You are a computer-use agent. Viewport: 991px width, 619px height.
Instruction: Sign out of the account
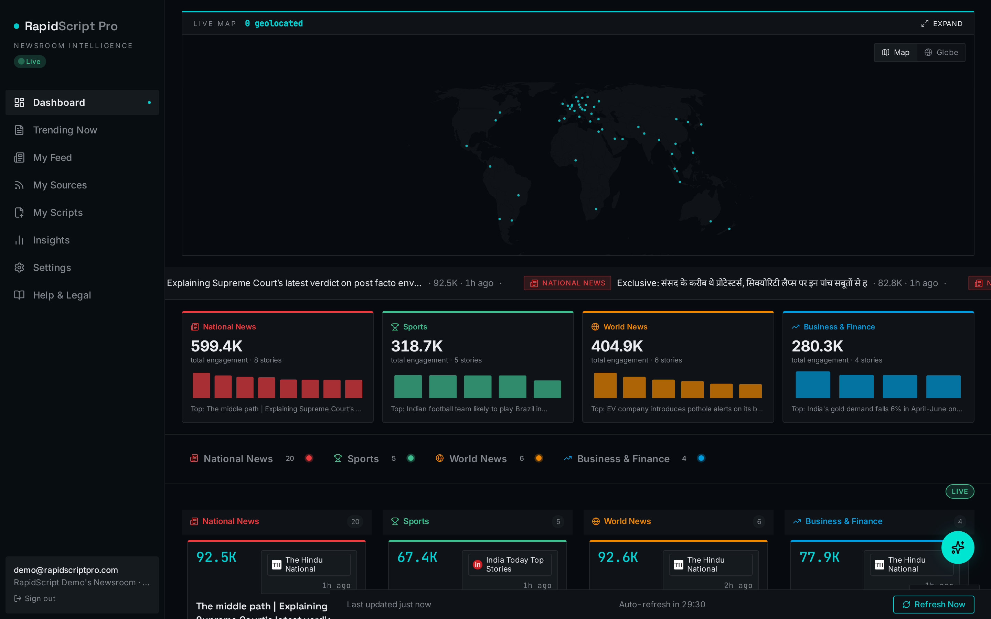35,598
